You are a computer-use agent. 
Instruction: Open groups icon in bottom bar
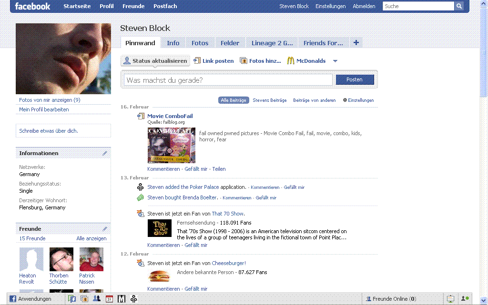[x=97, y=299]
